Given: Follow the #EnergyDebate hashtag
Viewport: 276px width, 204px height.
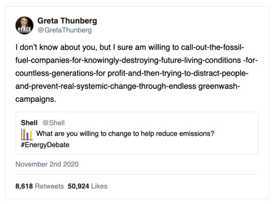Looking at the screenshot, I should click(x=45, y=145).
